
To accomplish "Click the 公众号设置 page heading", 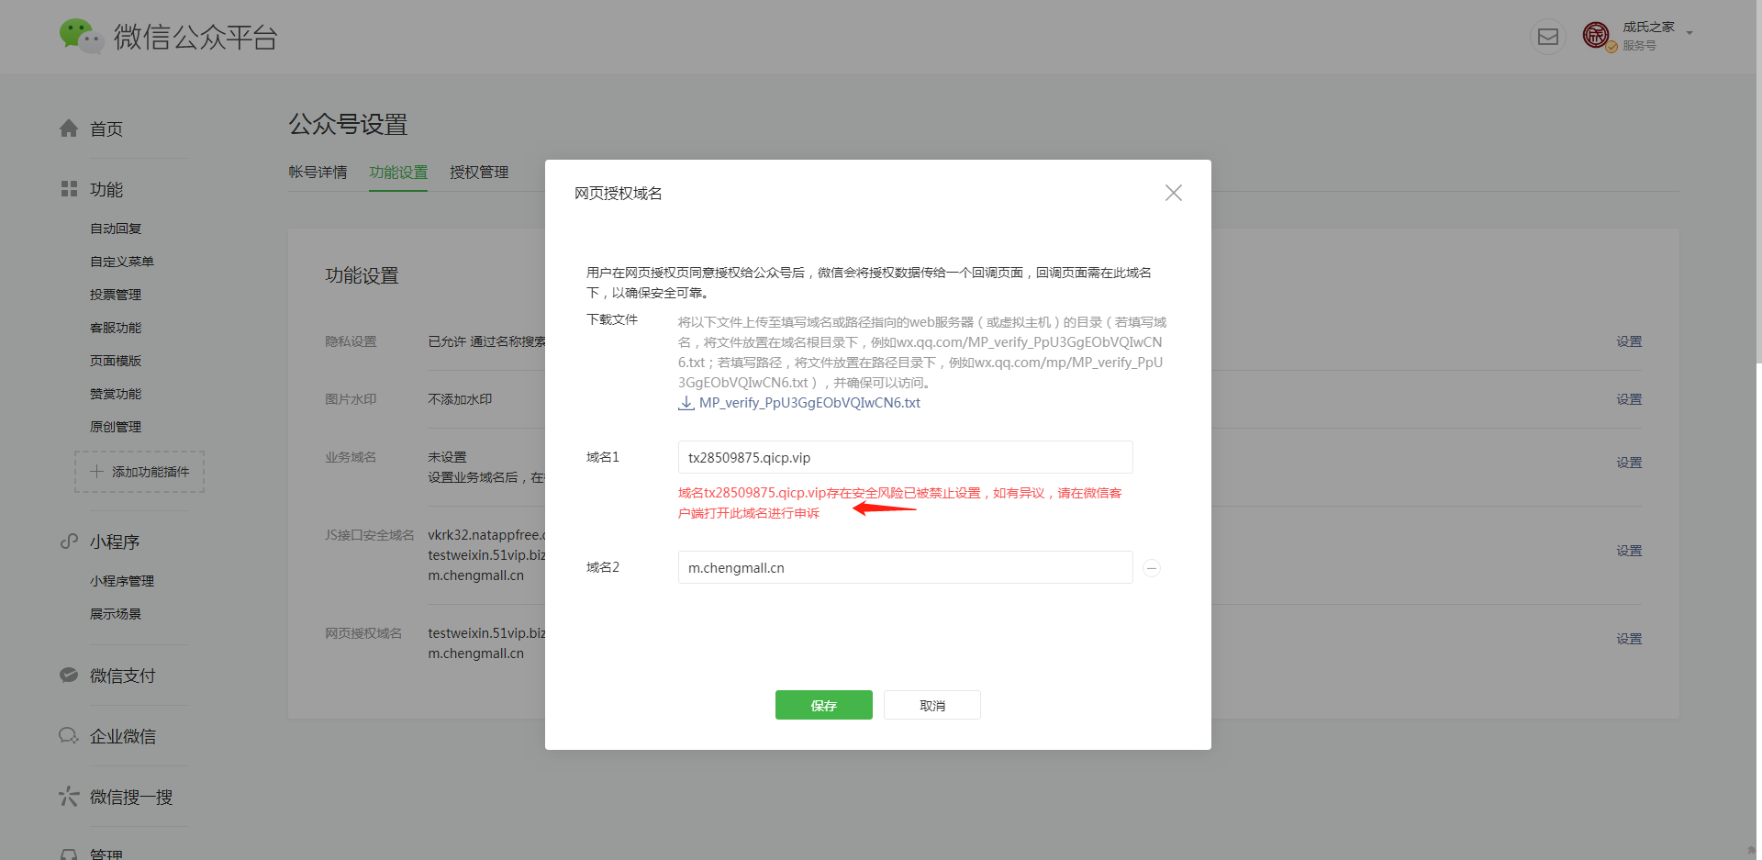I will tap(348, 124).
